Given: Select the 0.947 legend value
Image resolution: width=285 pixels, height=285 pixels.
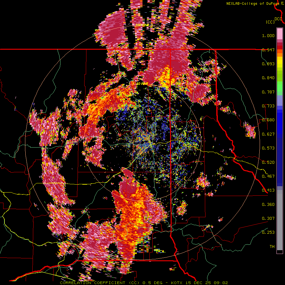Looking at the screenshot, I should [x=268, y=50].
